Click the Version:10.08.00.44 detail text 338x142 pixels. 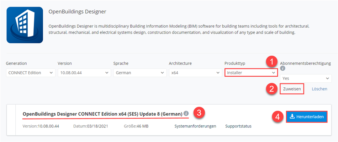pyautogui.click(x=41, y=126)
